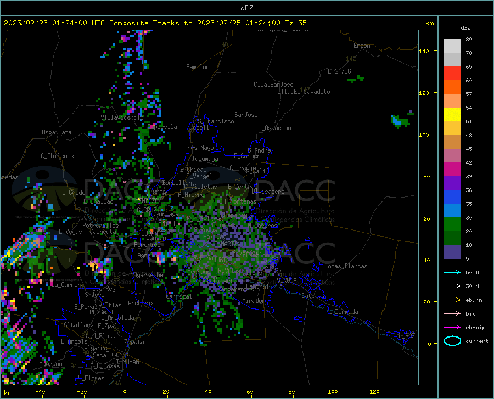Click the yellow eburn arrow legend icon
494x399 pixels.
(x=452, y=300)
